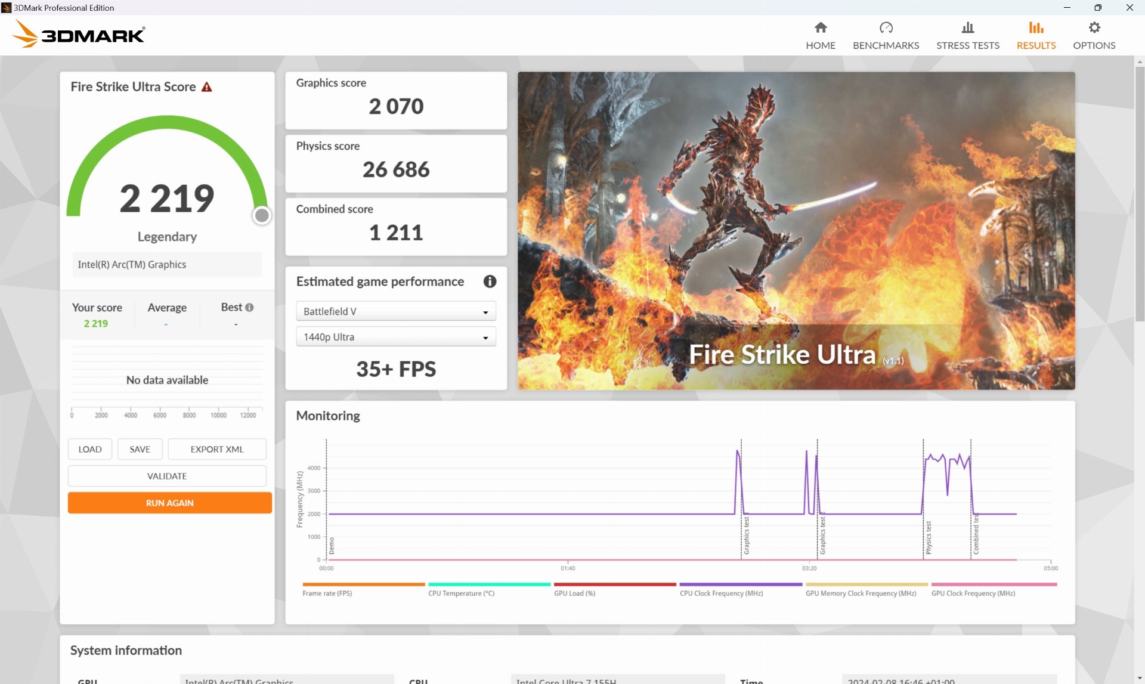The image size is (1145, 684).
Task: Select the RESULTS tab label
Action: [1036, 45]
